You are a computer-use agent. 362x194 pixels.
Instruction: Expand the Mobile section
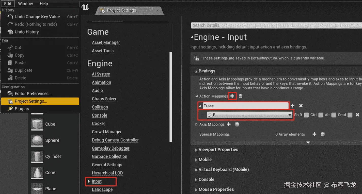click(196, 160)
